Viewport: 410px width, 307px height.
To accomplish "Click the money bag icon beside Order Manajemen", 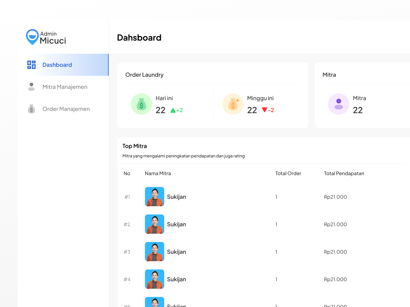I will coord(31,109).
